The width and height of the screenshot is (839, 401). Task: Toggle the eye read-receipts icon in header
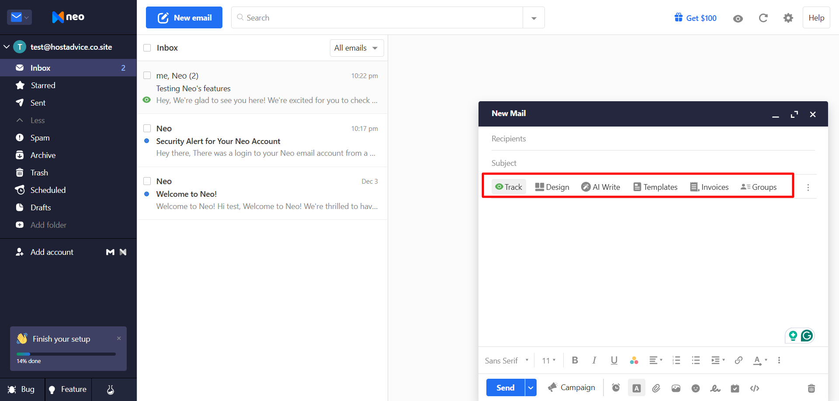coord(738,18)
